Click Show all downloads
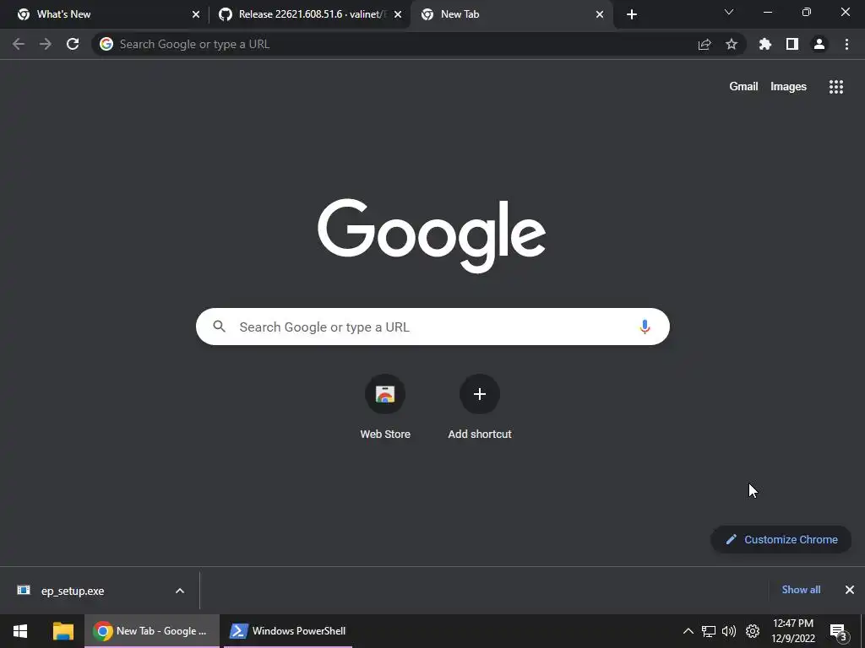865x648 pixels. [x=801, y=590]
